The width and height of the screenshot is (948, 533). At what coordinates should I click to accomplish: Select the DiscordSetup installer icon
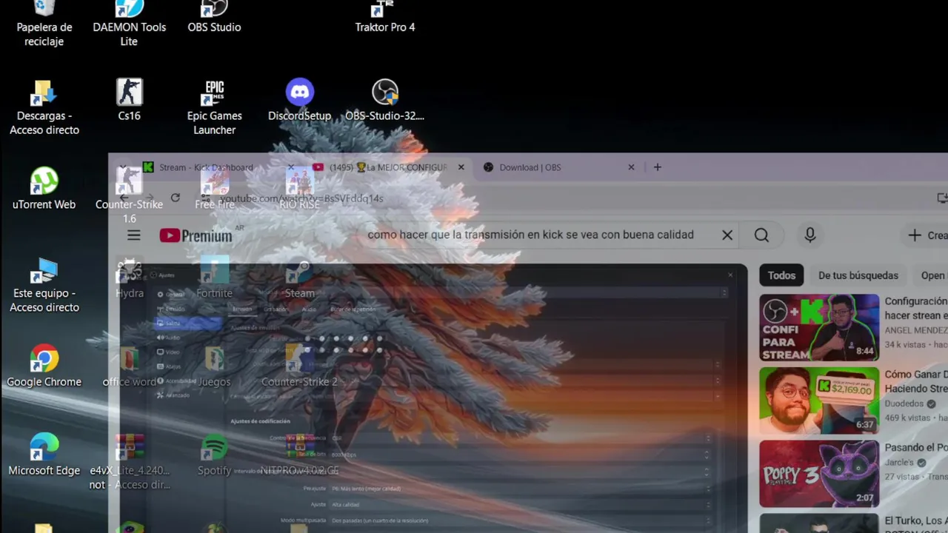click(x=299, y=99)
